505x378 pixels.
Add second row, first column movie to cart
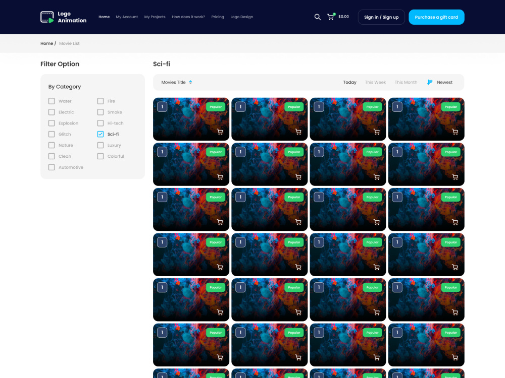coord(220,177)
